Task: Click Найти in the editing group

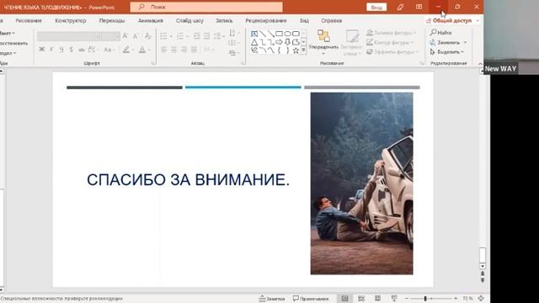Action: 440,33
